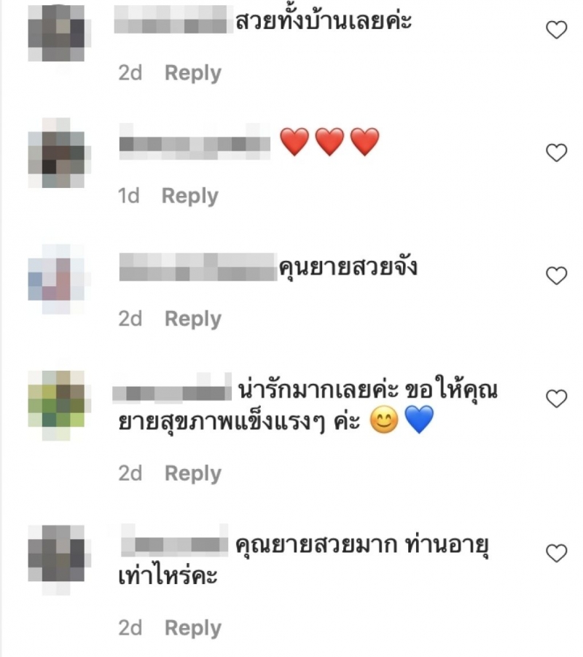Reply to the 'สวยทั้งบ้านเลยค่ะ' comment
The image size is (583, 657).
(193, 73)
